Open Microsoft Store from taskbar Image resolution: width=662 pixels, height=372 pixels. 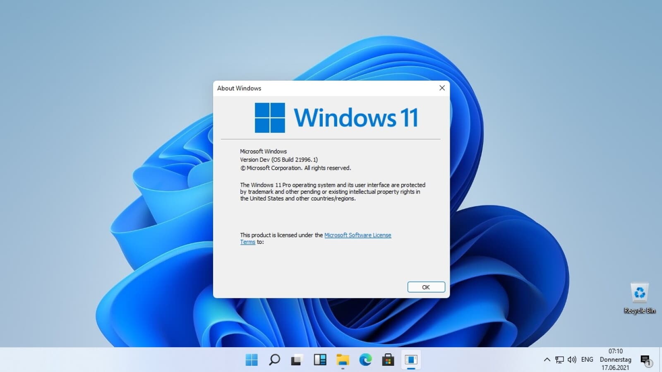(x=388, y=360)
